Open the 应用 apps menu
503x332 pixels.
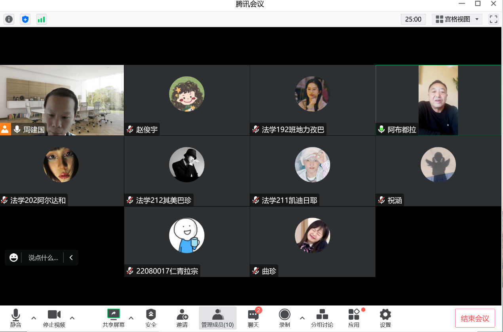click(354, 318)
